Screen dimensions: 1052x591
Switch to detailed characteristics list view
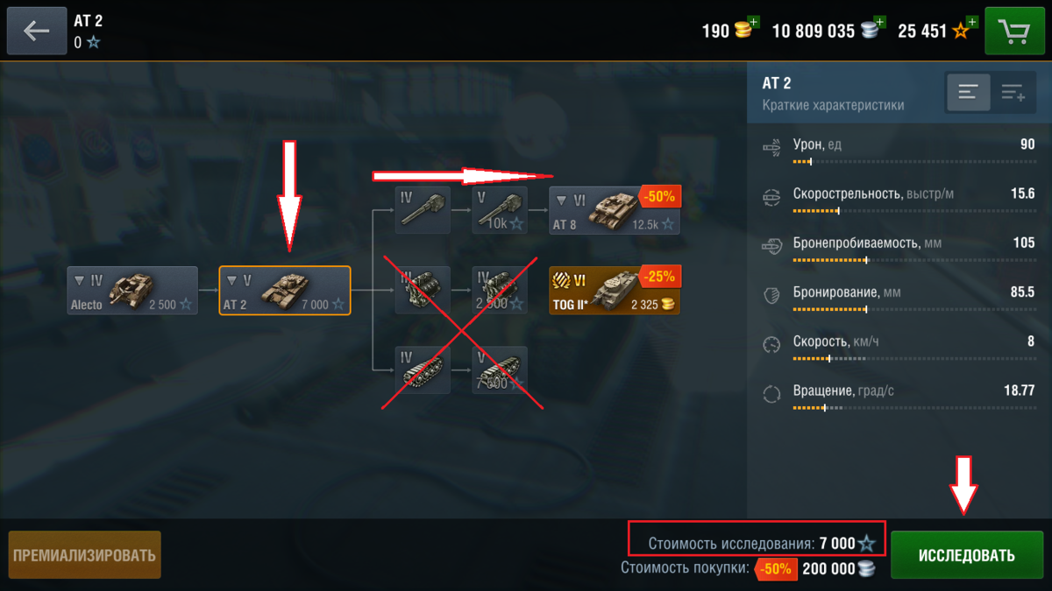pyautogui.click(x=1013, y=92)
